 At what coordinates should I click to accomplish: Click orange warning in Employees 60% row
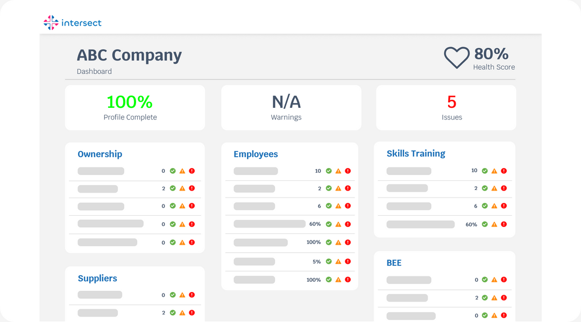[x=338, y=224]
